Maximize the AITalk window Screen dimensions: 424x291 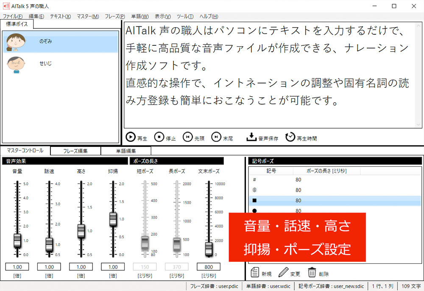pos(394,6)
